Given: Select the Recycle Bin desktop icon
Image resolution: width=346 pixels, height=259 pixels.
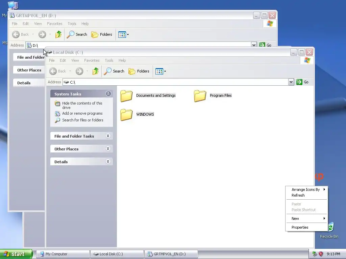Looking at the screenshot, I should [x=329, y=230].
